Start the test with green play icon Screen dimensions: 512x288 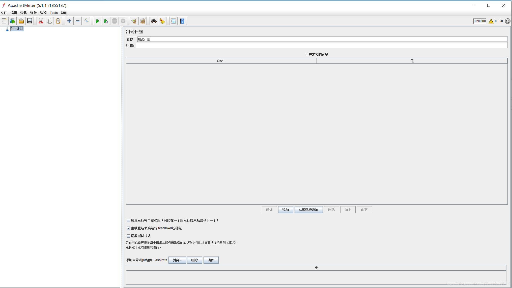click(97, 21)
